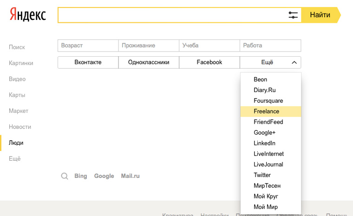Choose LinkedIn in the networks list
Viewport: 353px width, 216px height.
tap(265, 143)
